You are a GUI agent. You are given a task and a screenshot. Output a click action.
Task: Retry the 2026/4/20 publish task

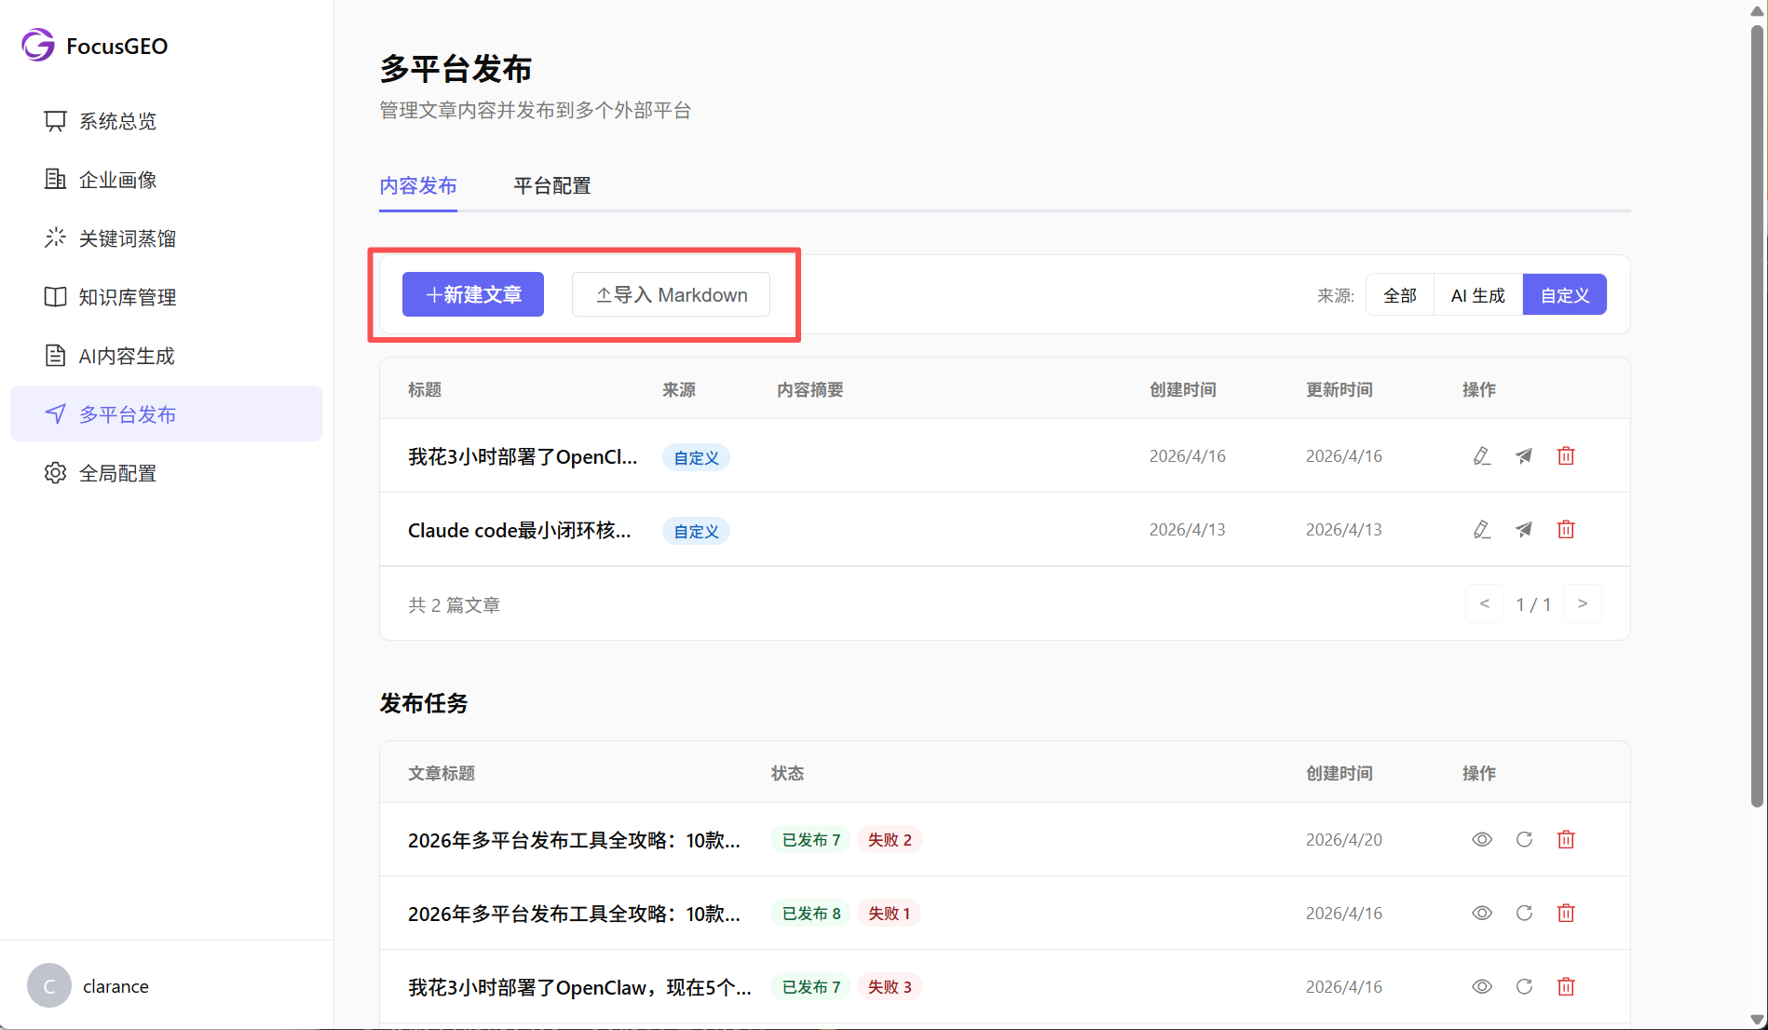1524,839
